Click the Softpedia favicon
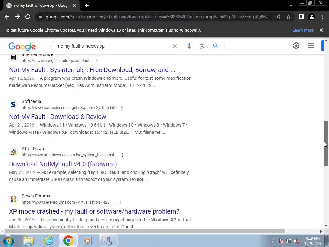Image resolution: width=329 pixels, height=247 pixels. click(x=13, y=105)
